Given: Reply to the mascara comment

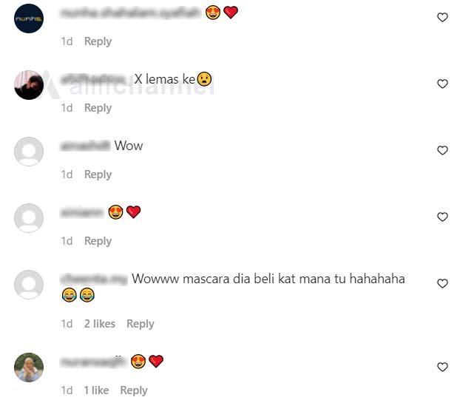Looking at the screenshot, I should (x=141, y=325).
